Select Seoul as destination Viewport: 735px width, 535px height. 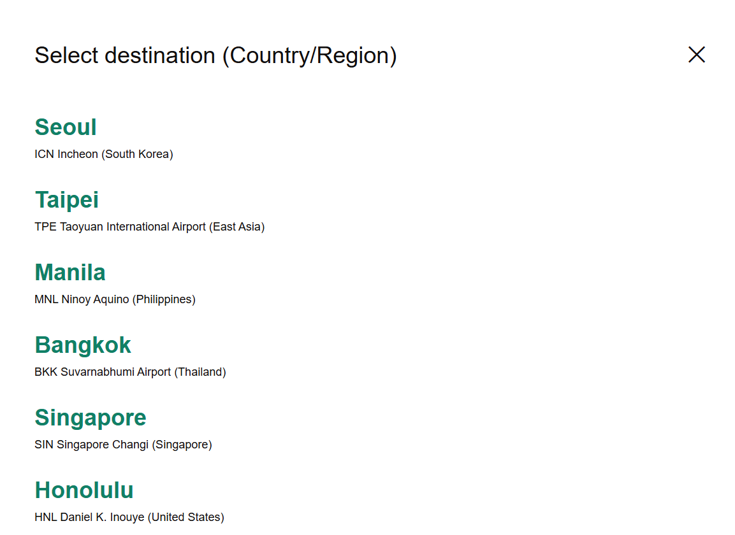66,127
